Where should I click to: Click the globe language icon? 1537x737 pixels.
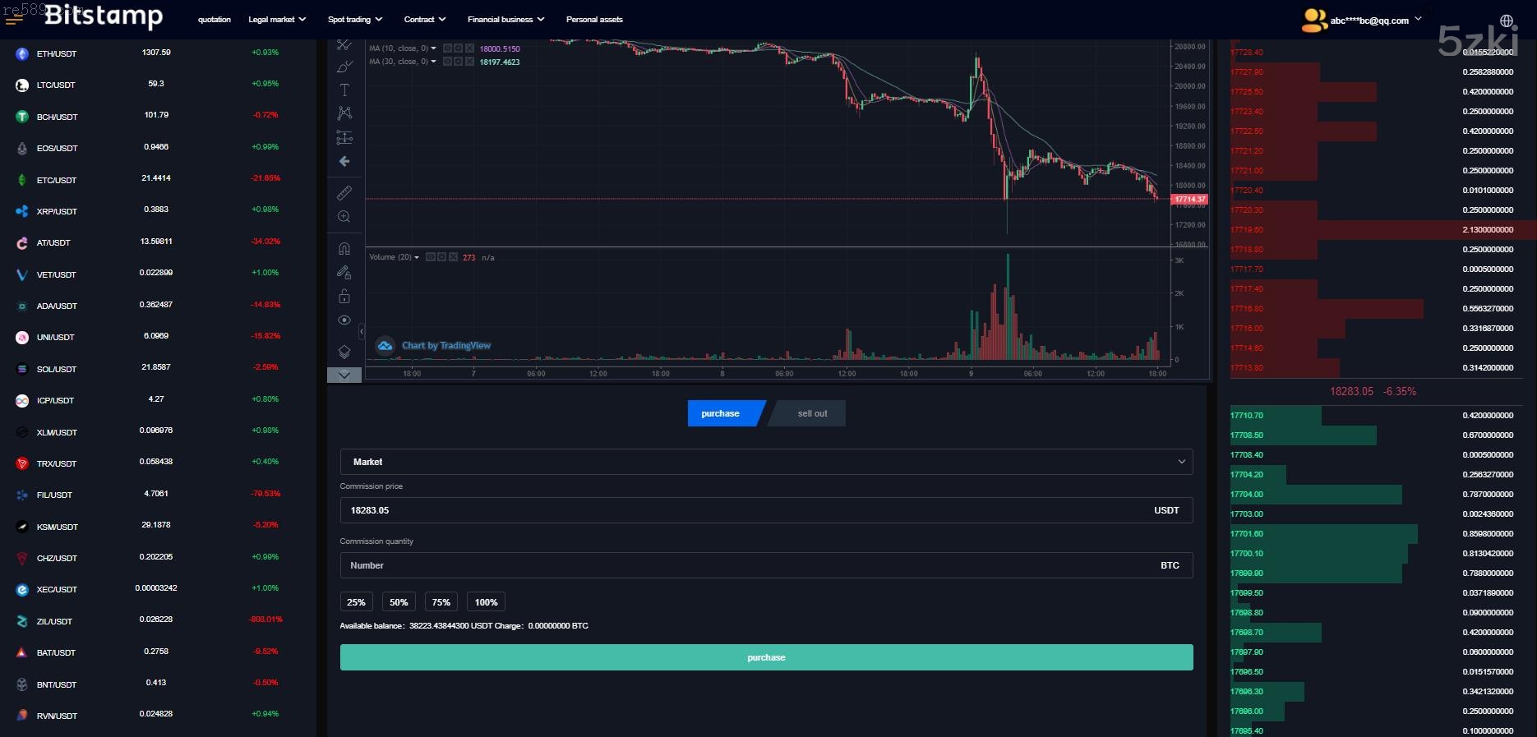pyautogui.click(x=1506, y=21)
